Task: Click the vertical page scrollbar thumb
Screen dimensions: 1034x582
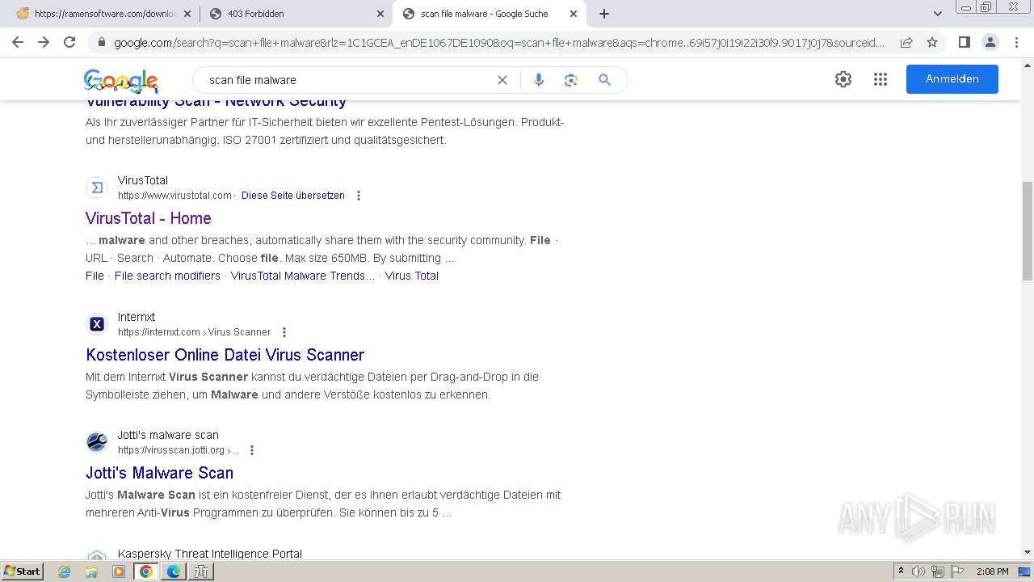Action: (1028, 231)
